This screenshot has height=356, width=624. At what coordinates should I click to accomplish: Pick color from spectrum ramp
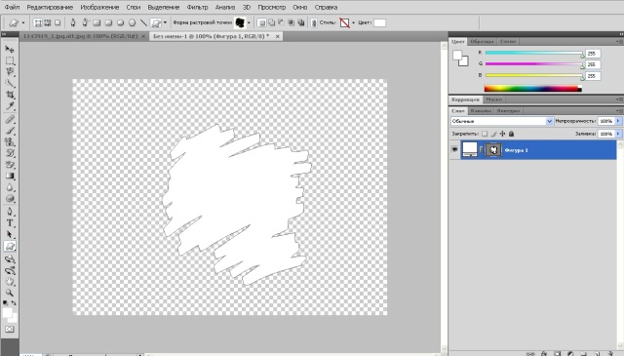[x=532, y=89]
